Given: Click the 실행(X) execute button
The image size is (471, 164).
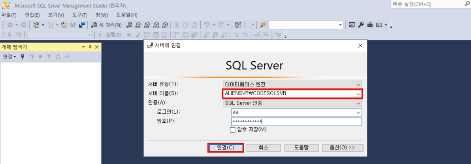Looking at the screenshot, I should [110, 35].
